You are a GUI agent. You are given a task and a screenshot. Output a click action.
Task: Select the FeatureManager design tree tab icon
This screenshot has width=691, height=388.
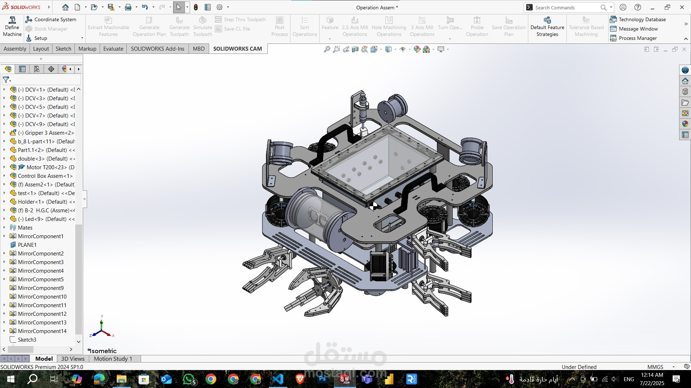point(8,69)
